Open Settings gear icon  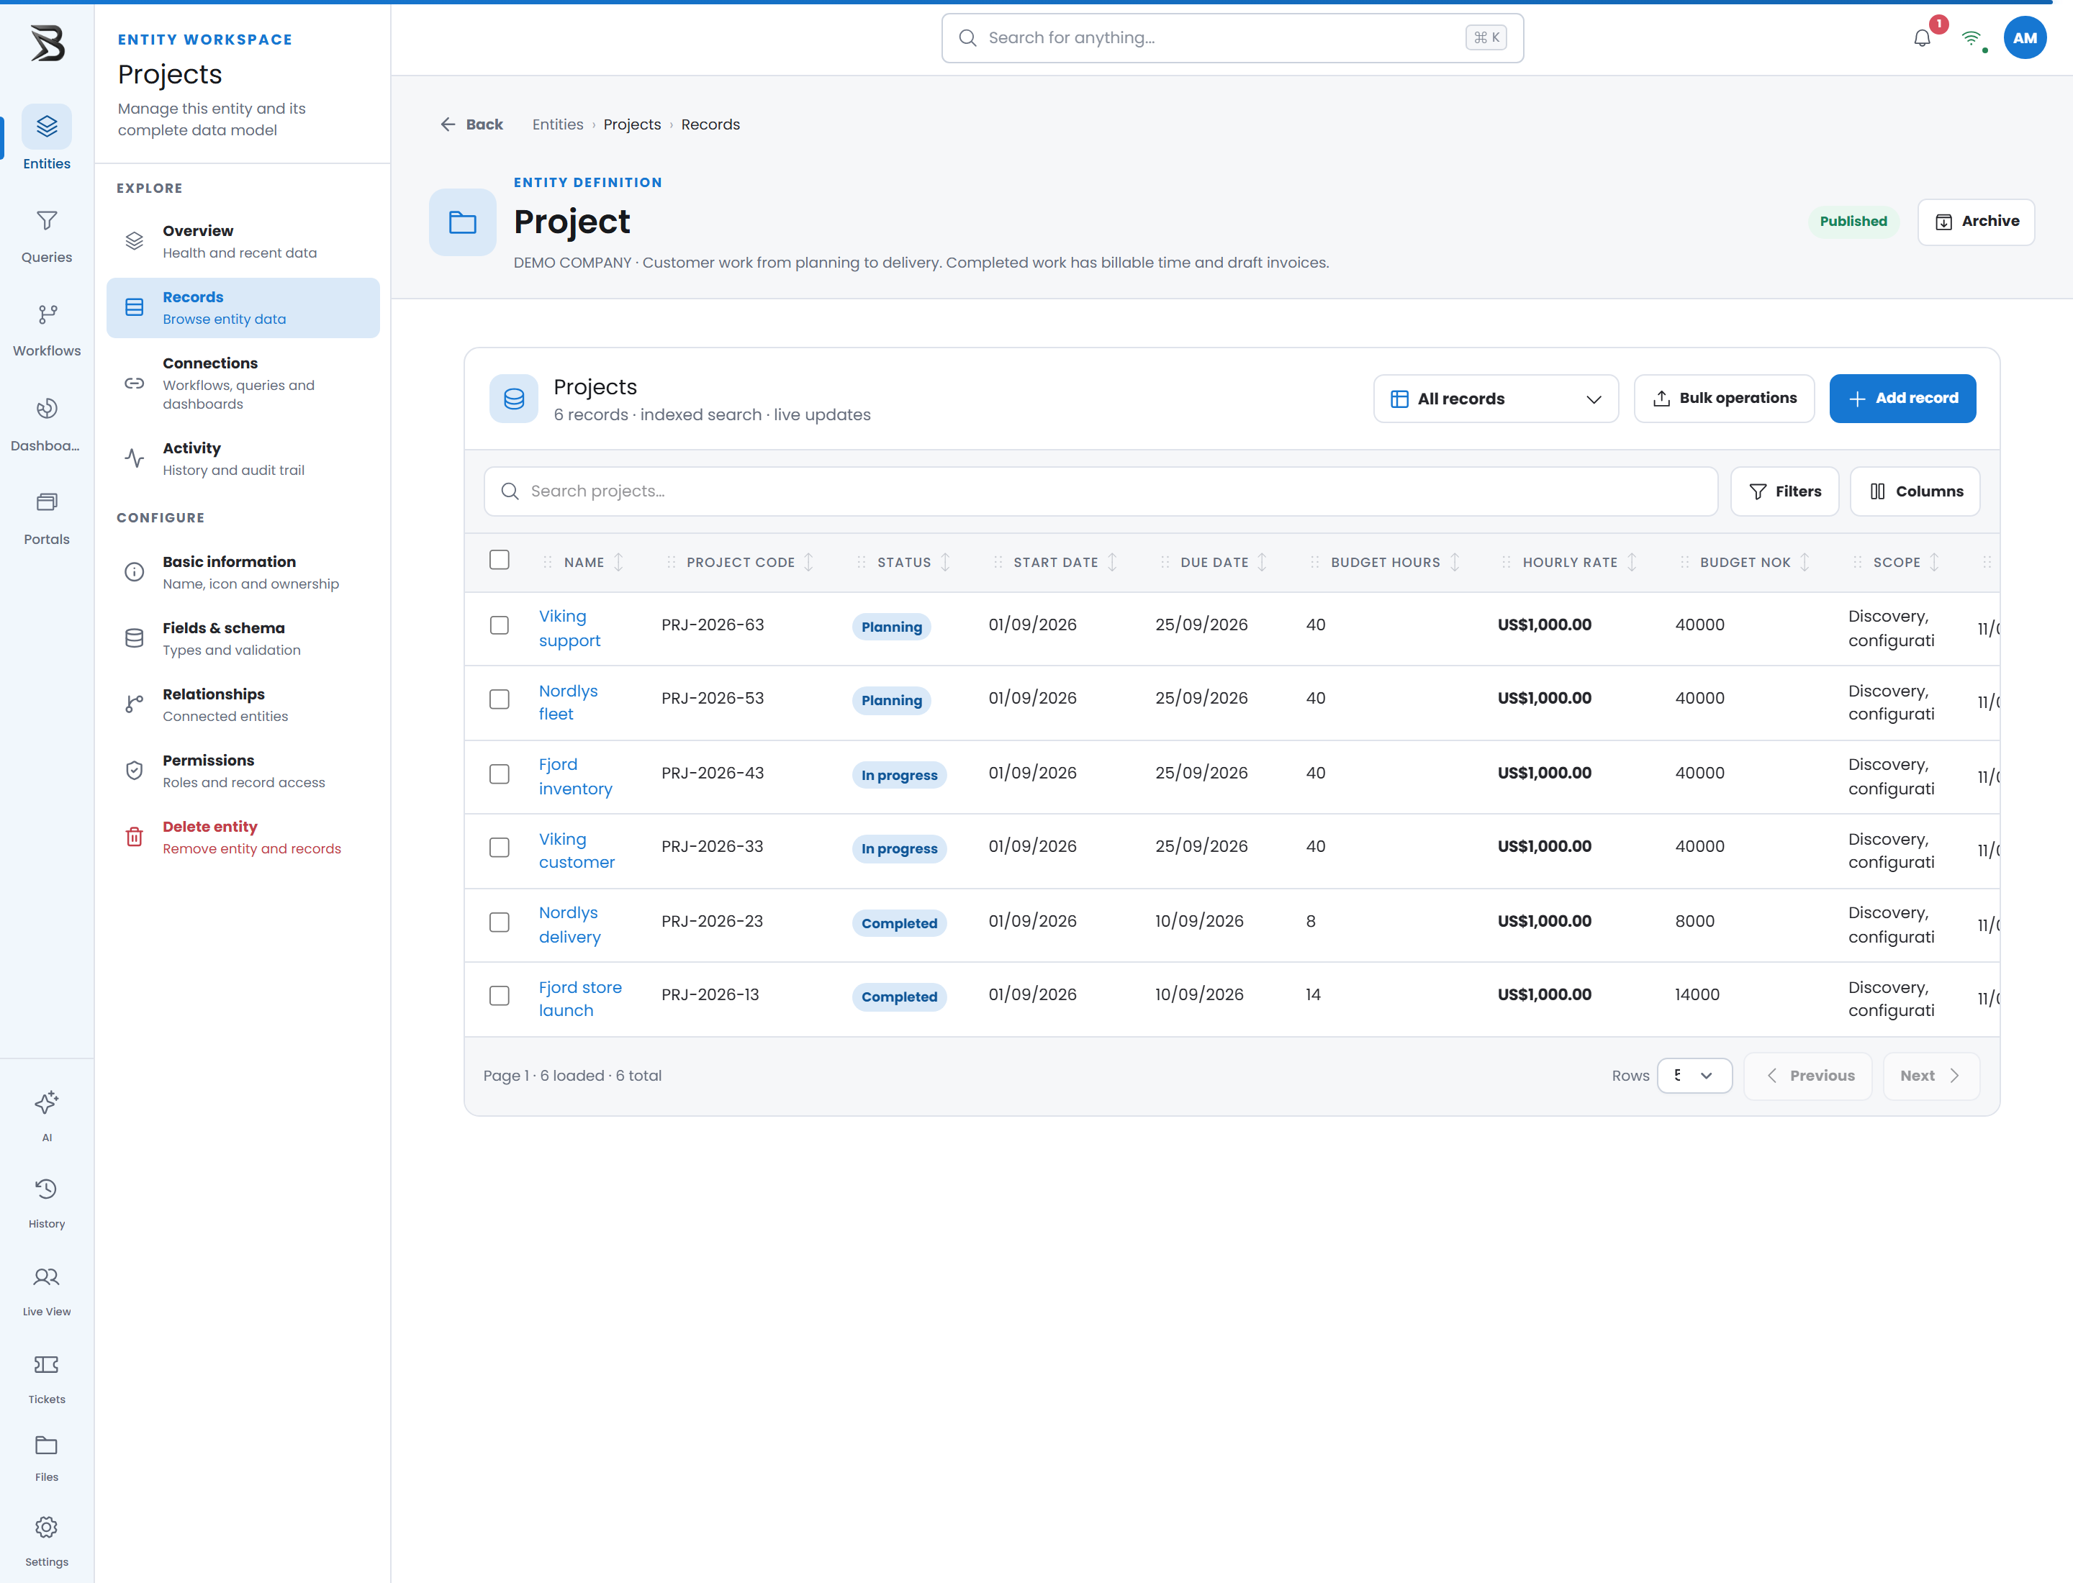coord(46,1526)
